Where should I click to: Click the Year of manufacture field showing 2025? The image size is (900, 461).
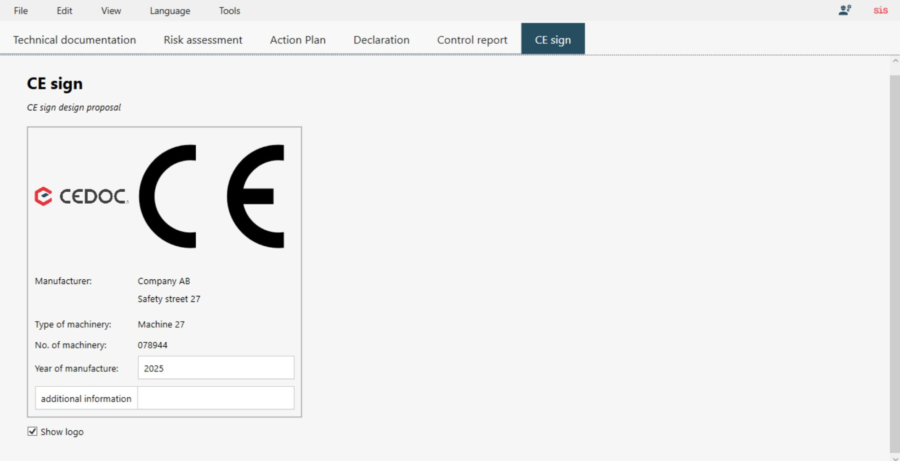pos(215,368)
